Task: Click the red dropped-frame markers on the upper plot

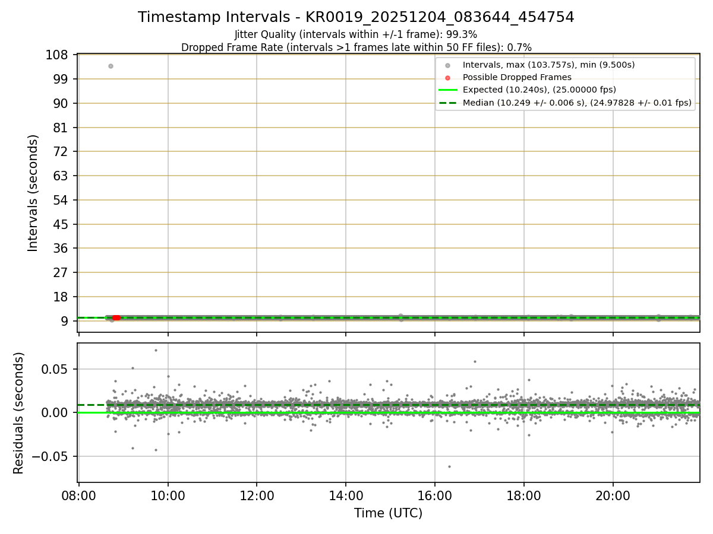Action: (116, 318)
